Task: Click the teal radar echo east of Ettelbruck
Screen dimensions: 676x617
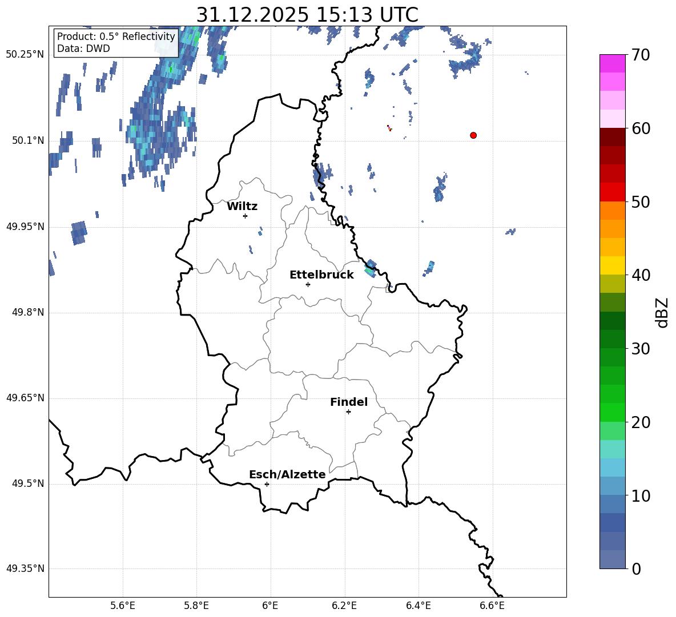Action: (x=371, y=268)
